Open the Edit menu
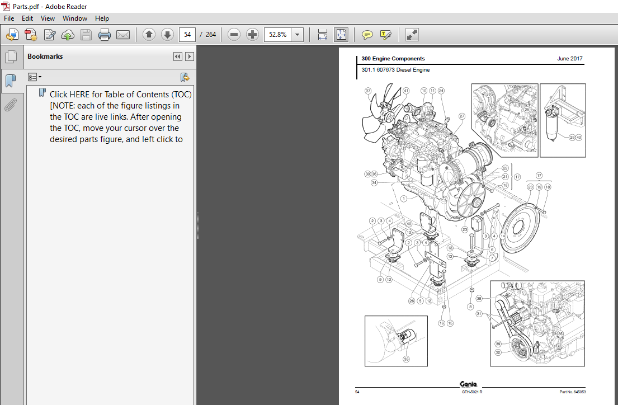Image resolution: width=618 pixels, height=405 pixels. (27, 18)
